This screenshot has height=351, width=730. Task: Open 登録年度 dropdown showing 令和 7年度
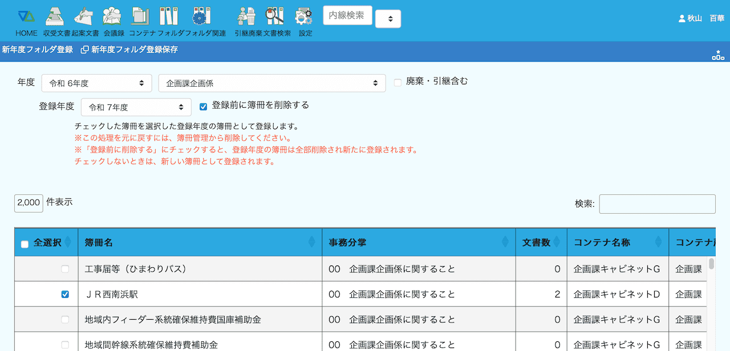[x=136, y=107]
